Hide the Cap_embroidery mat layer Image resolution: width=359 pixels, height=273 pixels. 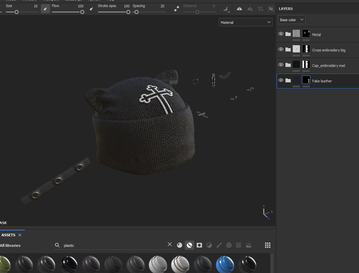click(281, 65)
